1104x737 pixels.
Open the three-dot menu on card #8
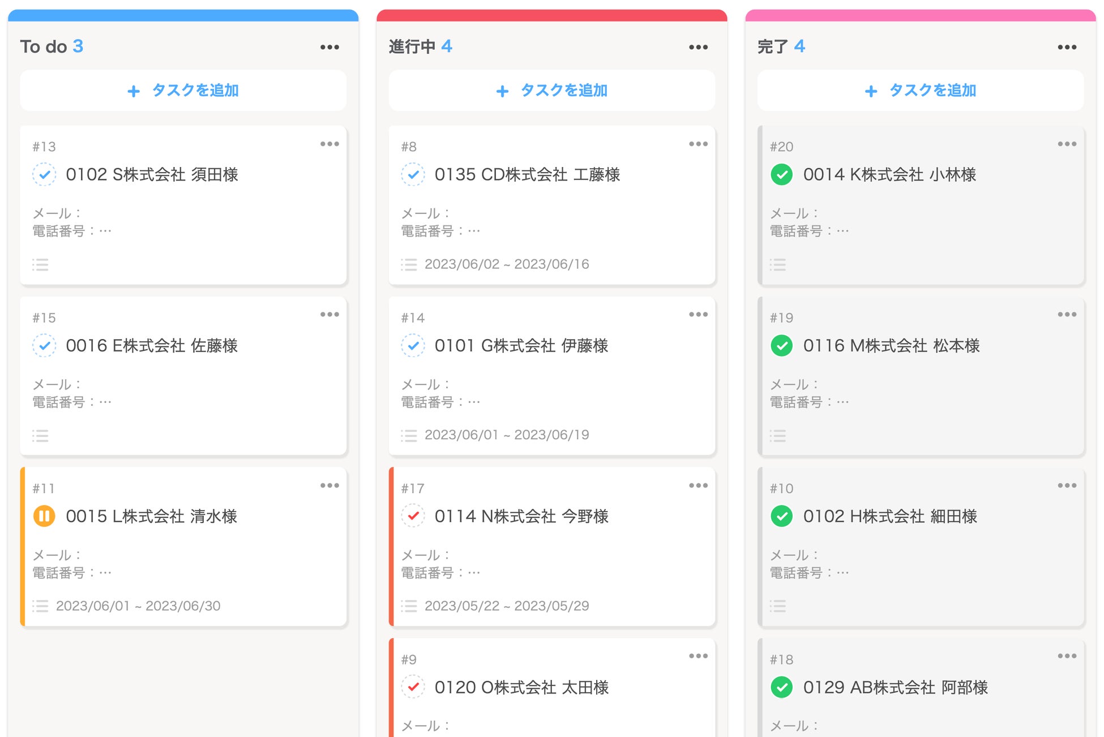(698, 144)
